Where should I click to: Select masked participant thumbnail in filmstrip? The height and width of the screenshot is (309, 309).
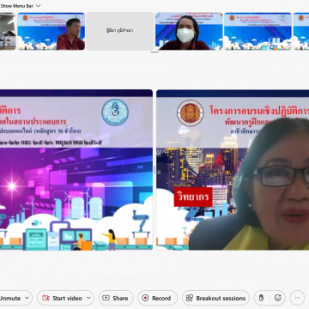tap(189, 31)
